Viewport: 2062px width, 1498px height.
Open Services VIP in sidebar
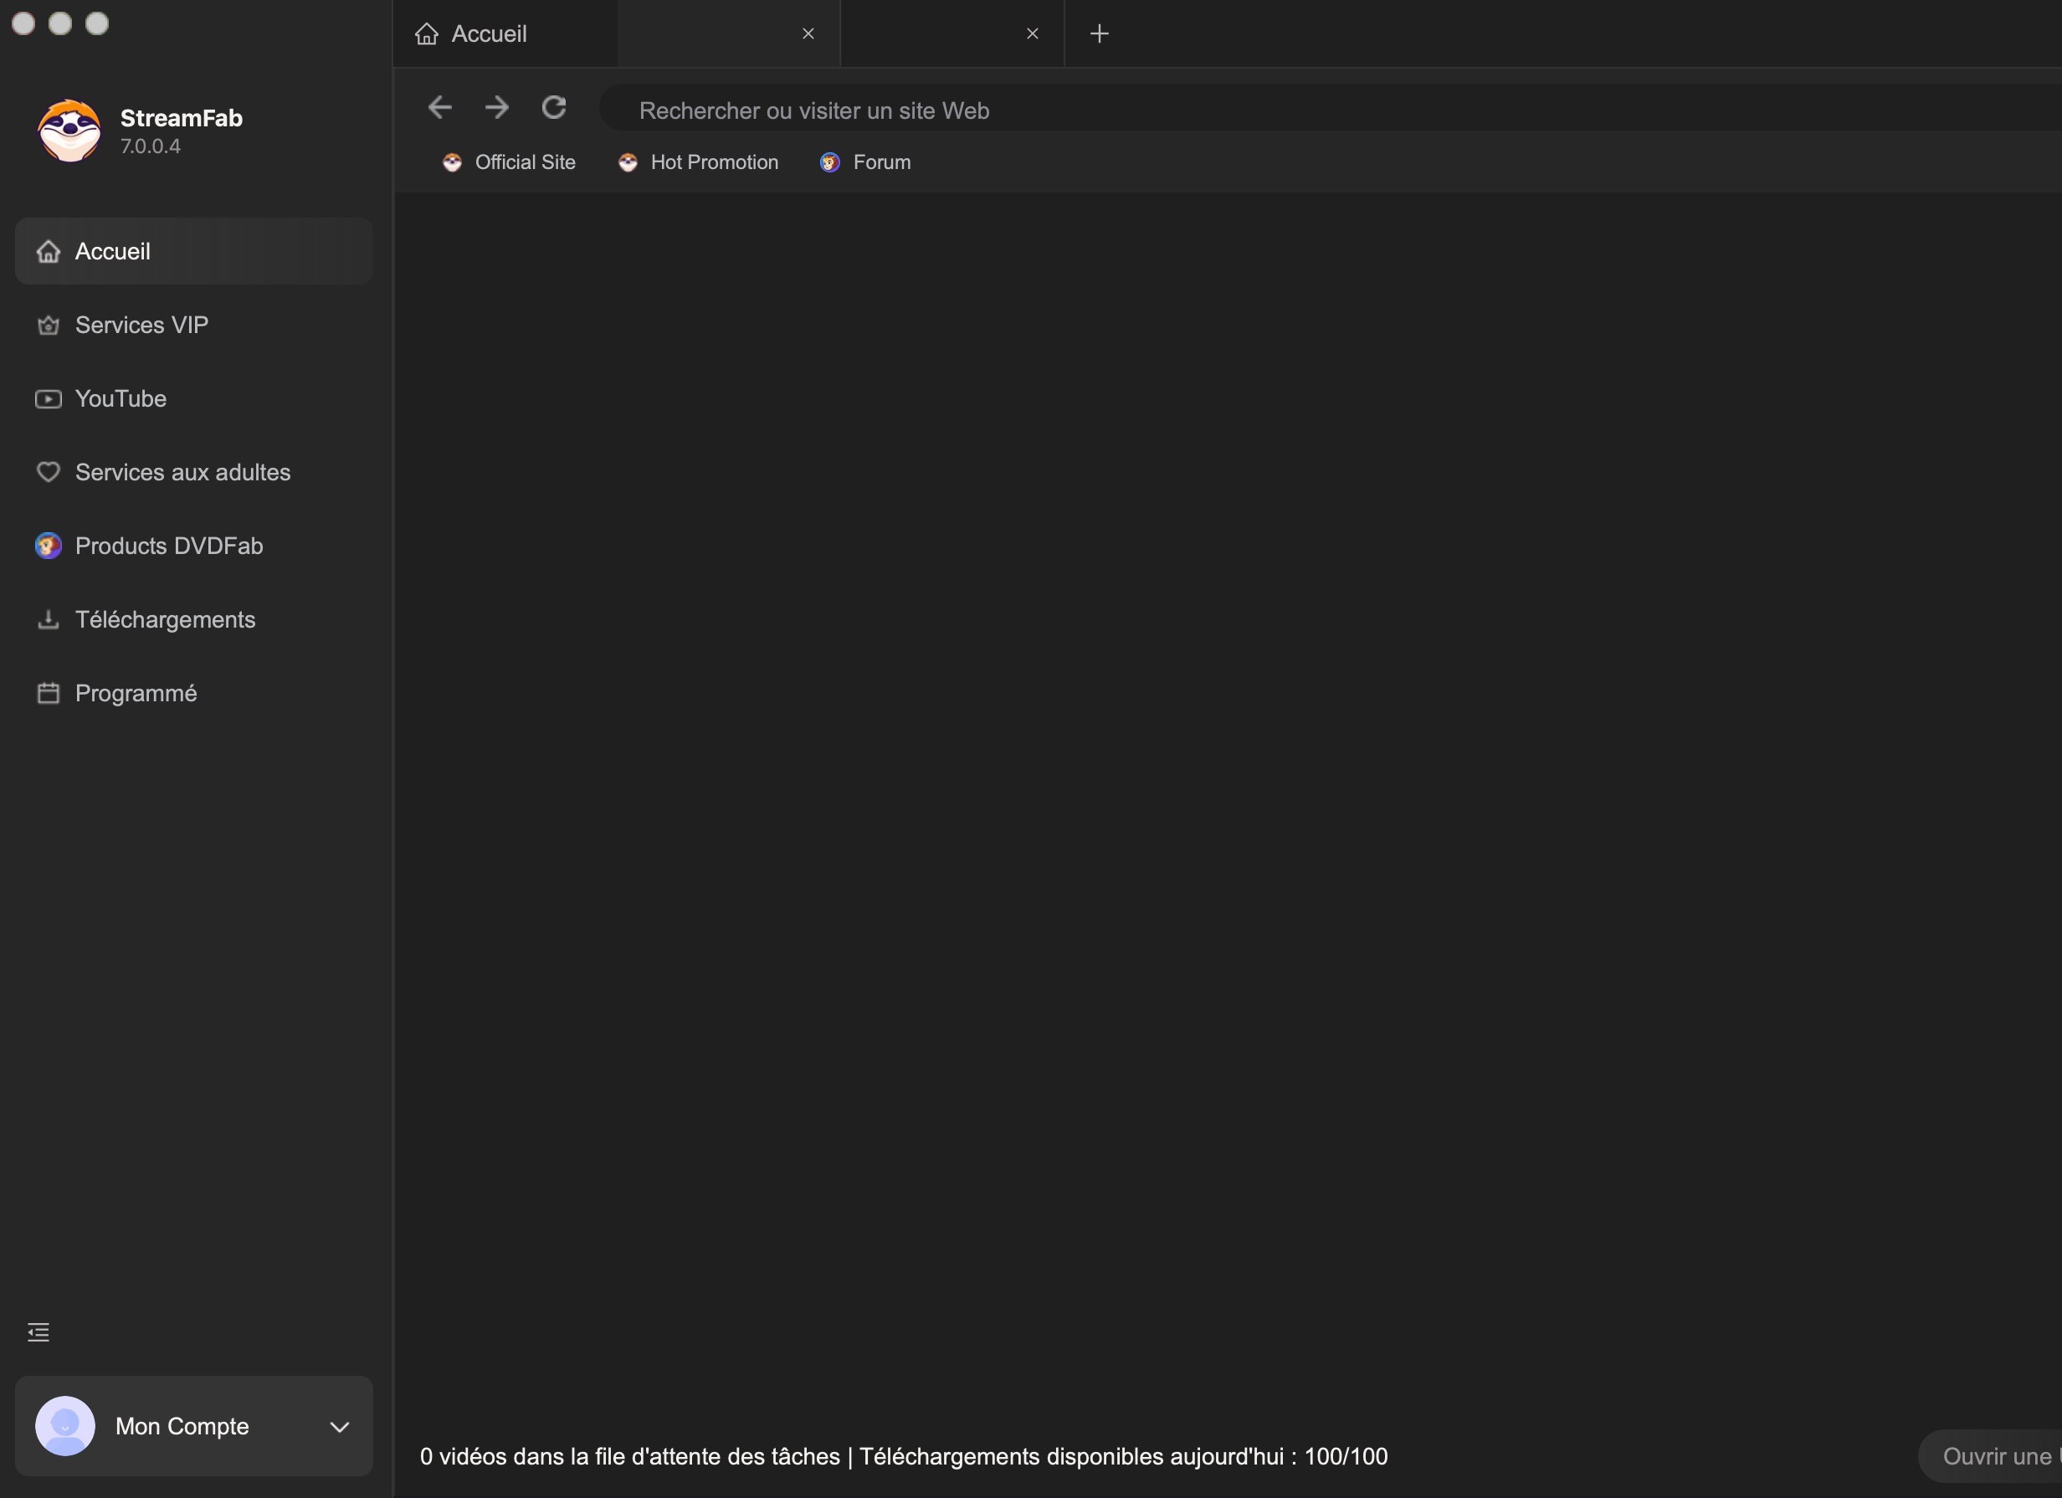tap(141, 326)
